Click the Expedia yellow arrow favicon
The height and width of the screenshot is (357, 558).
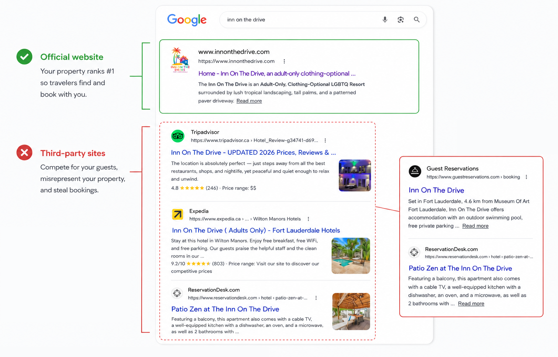point(178,214)
